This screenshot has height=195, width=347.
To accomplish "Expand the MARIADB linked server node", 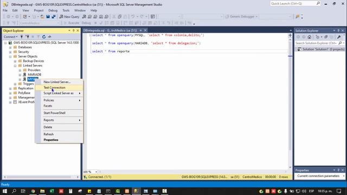I will click(x=20, y=75).
